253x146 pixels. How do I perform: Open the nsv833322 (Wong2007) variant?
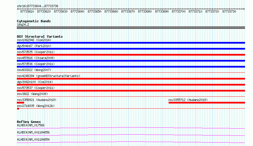click(34, 70)
